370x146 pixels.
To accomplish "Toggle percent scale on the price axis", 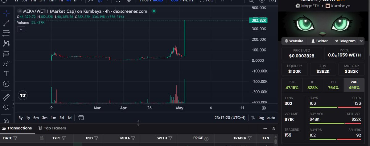I will click(x=253, y=117).
